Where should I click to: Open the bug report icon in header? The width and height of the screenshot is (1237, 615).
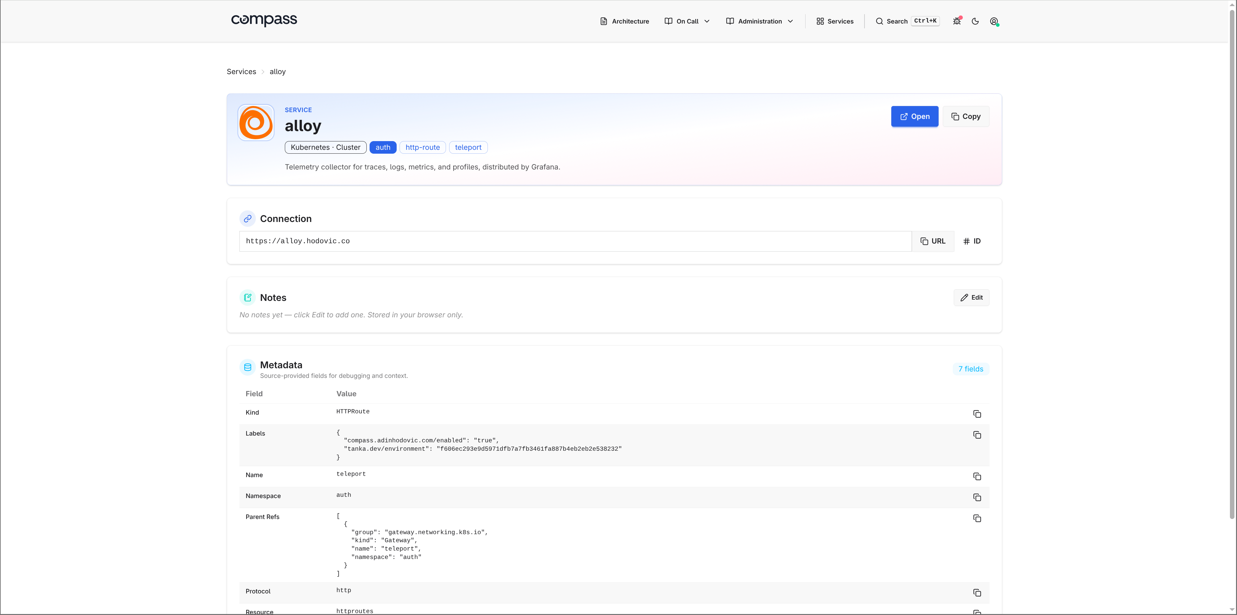point(957,21)
